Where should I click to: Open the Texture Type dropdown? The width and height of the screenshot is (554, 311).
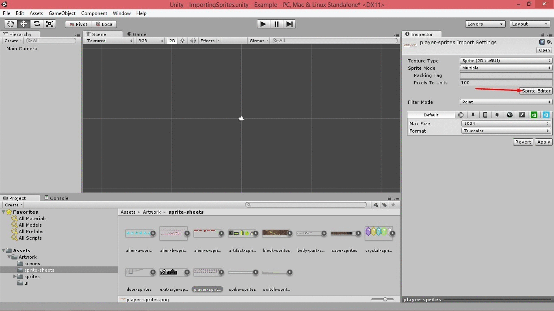[506, 61]
